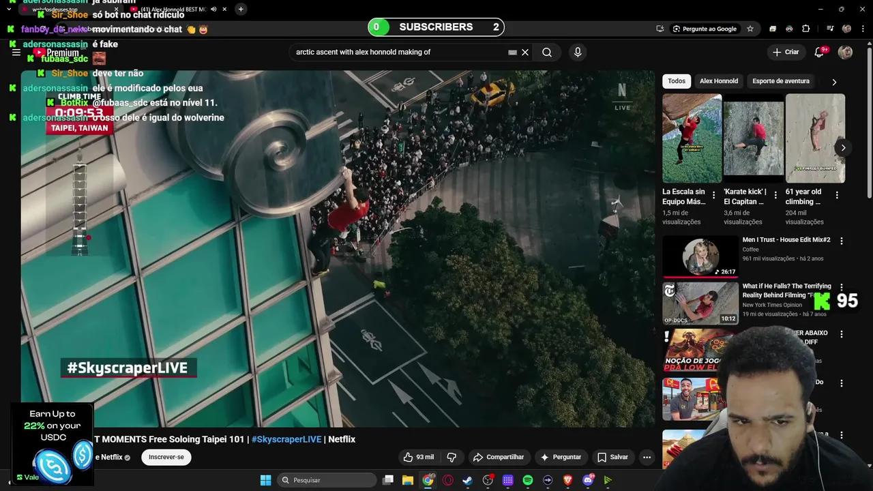This screenshot has height=491, width=873.
Task: Select 'Esporte de aventura' filter chip
Action: (x=781, y=81)
